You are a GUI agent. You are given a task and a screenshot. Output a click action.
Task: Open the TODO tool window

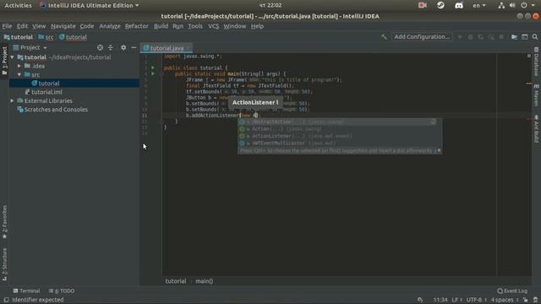[x=62, y=290]
